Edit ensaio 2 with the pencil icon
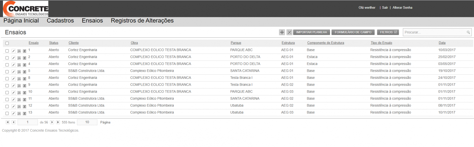This screenshot has width=474, height=147. [x=14, y=58]
